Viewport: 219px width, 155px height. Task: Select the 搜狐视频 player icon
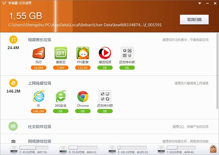(105, 53)
